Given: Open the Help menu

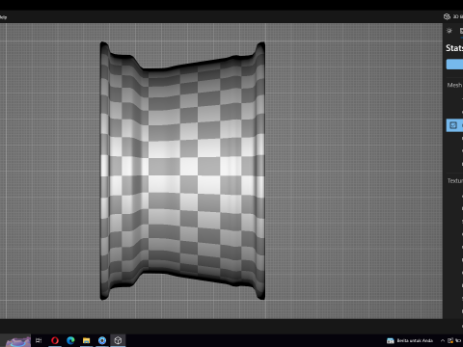Looking at the screenshot, I should [3, 17].
